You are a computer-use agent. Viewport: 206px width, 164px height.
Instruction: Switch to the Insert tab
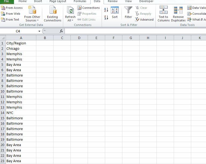[x=38, y=1]
